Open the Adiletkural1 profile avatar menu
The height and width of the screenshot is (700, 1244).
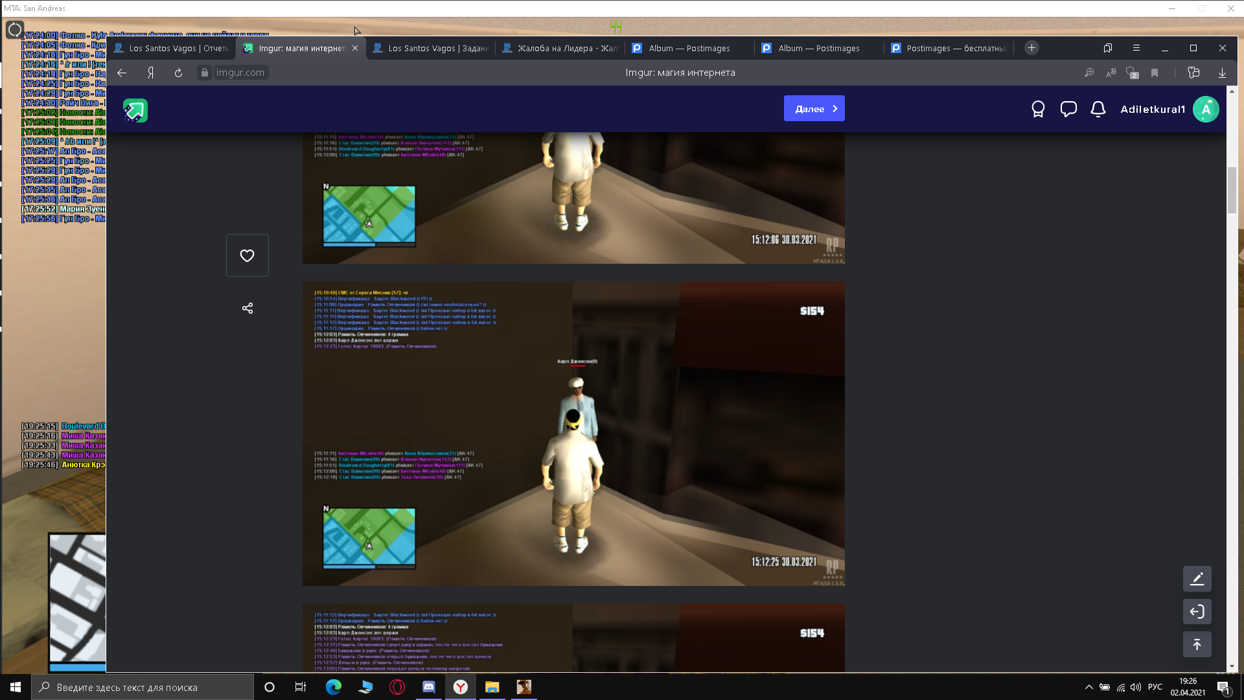1205,109
